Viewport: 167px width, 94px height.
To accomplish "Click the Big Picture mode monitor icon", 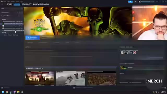I will pyautogui.click(x=157, y=2).
